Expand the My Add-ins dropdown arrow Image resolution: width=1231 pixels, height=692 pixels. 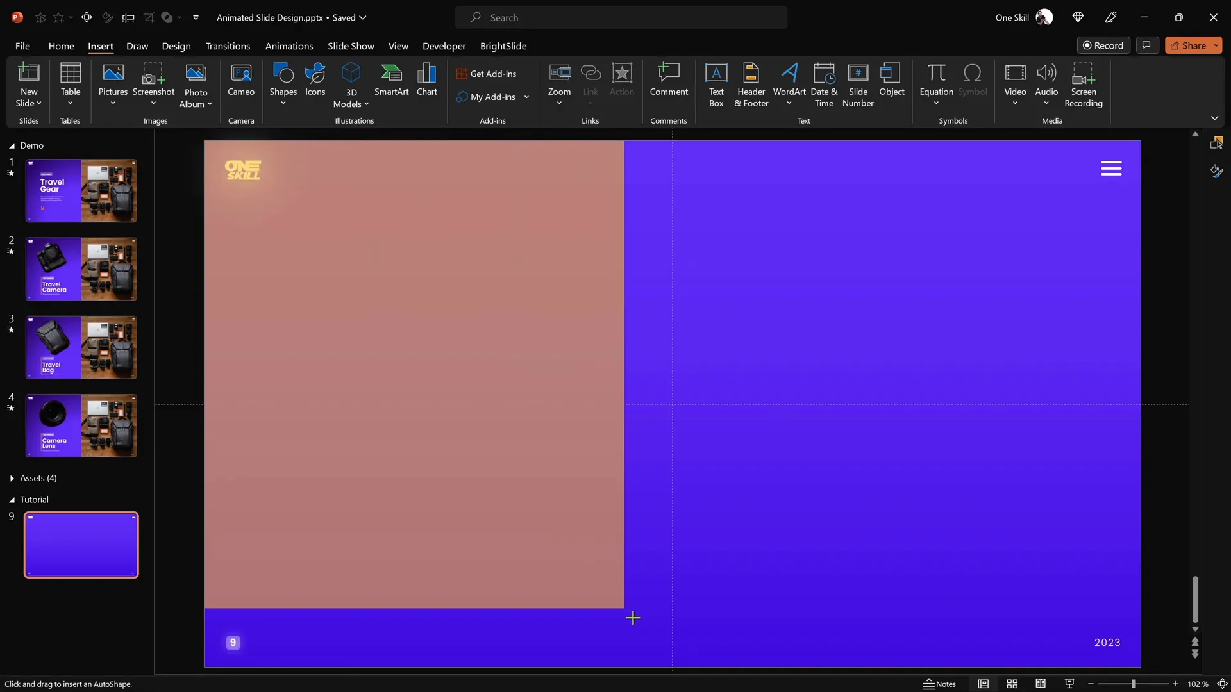coord(526,97)
